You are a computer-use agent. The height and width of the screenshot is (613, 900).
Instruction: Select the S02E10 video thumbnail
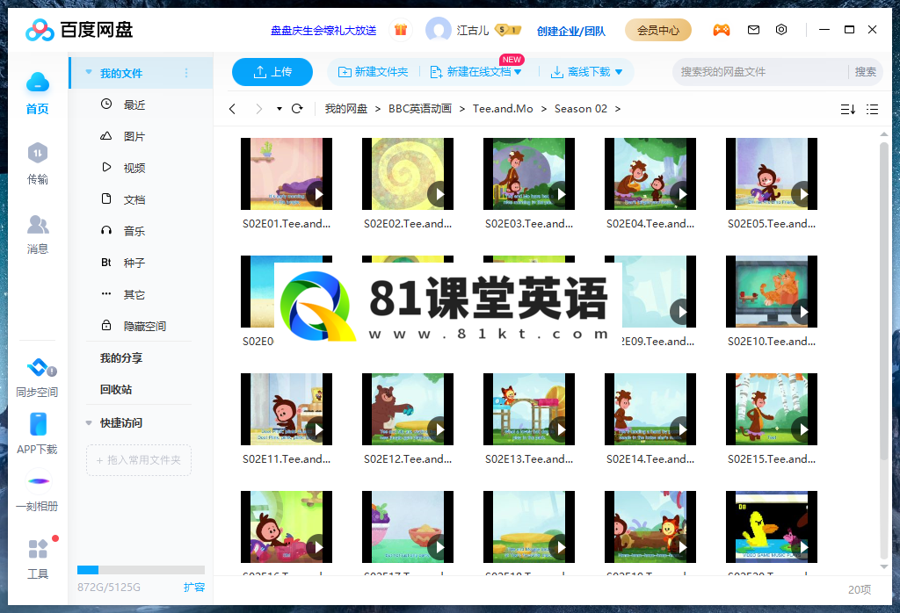click(x=772, y=292)
